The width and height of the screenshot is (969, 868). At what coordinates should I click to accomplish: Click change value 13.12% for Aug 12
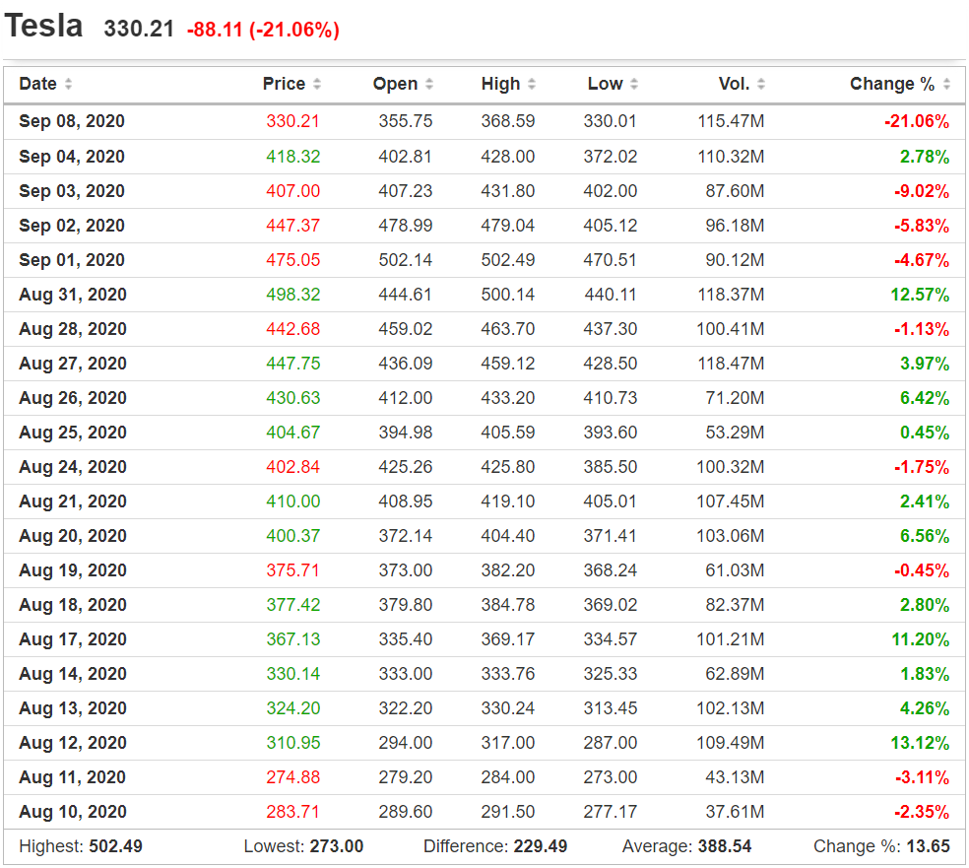pos(920,743)
